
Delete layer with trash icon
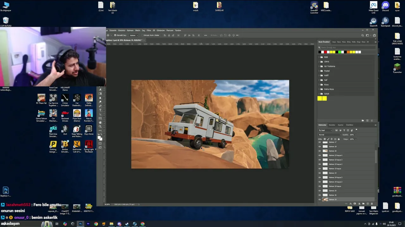pyautogui.click(x=372, y=204)
